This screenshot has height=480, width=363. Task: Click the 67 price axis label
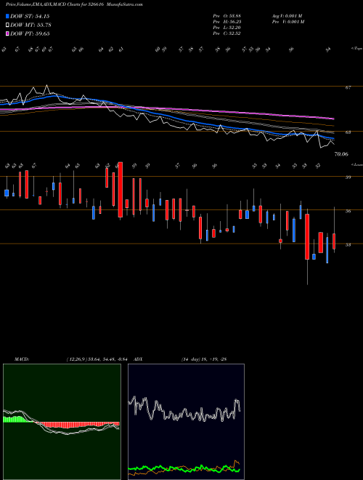coord(348,88)
